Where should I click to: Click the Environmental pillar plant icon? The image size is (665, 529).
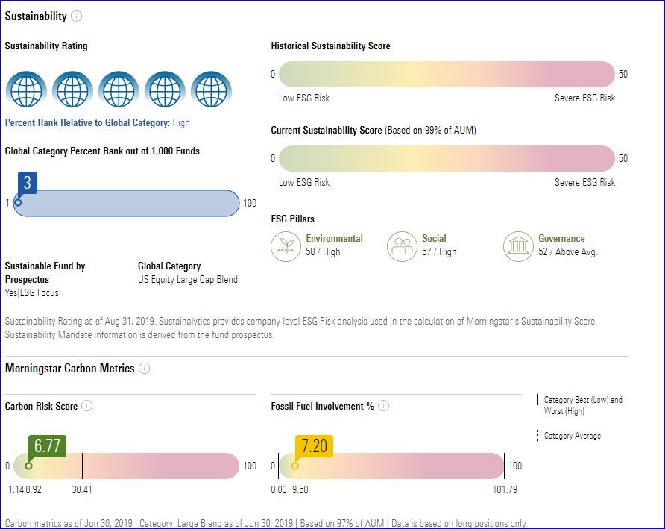(x=286, y=246)
